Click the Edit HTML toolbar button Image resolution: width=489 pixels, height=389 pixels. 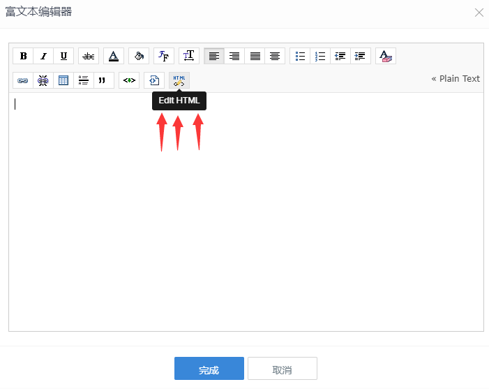(179, 80)
